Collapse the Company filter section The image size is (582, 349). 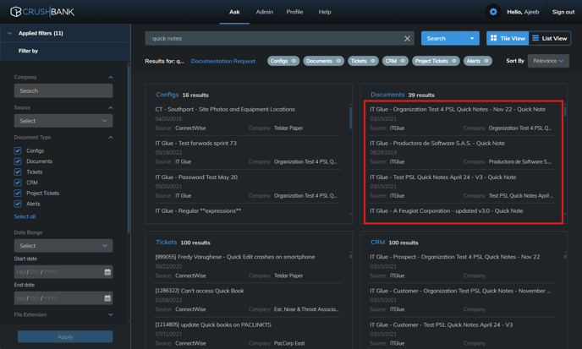click(x=110, y=77)
